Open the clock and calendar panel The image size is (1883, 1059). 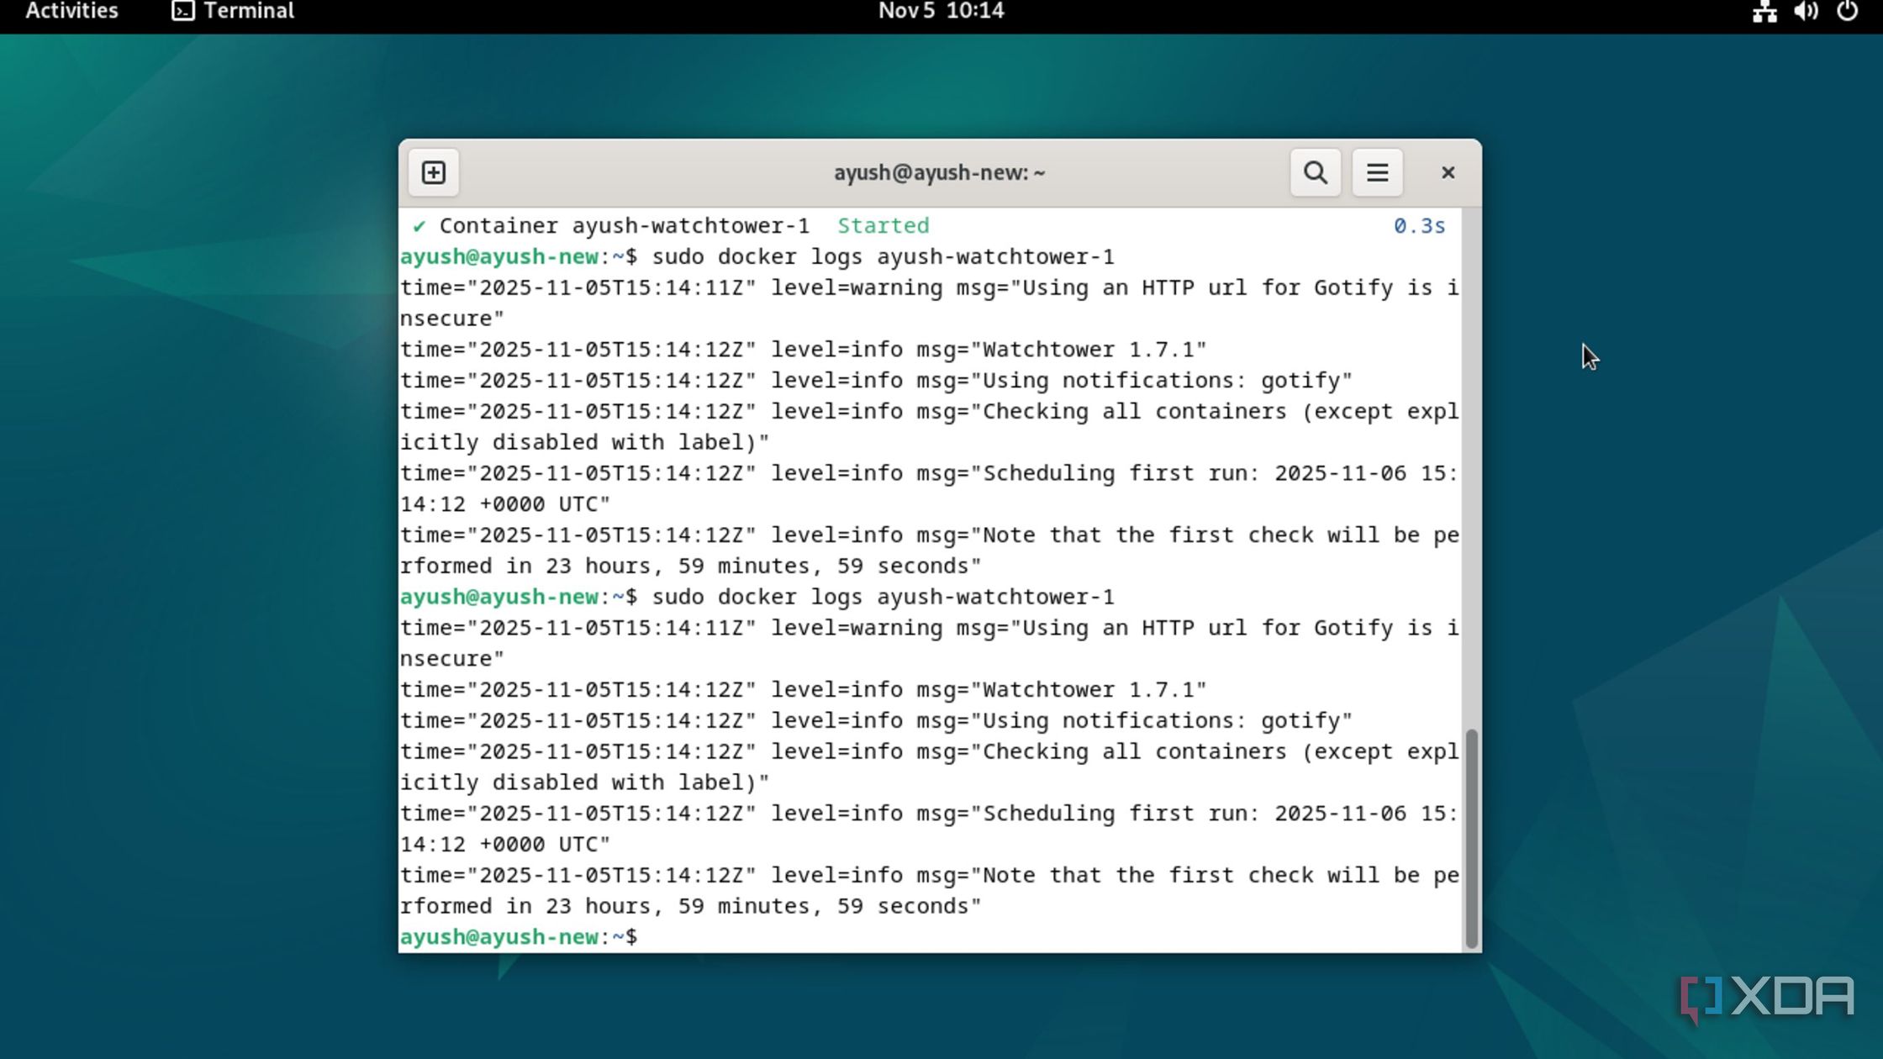pos(941,11)
